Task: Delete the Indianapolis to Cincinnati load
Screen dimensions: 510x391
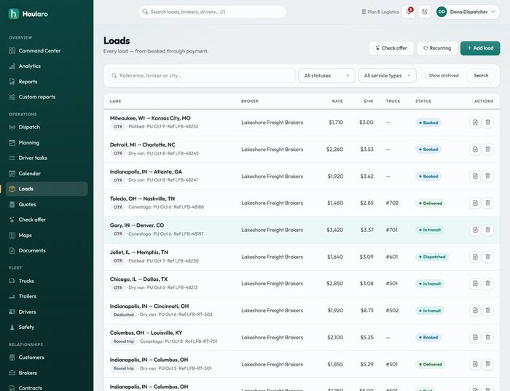Action: [487, 310]
